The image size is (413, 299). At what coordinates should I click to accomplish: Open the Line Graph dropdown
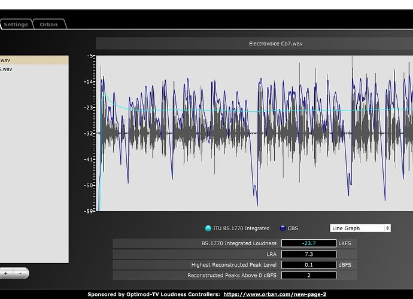[360, 228]
